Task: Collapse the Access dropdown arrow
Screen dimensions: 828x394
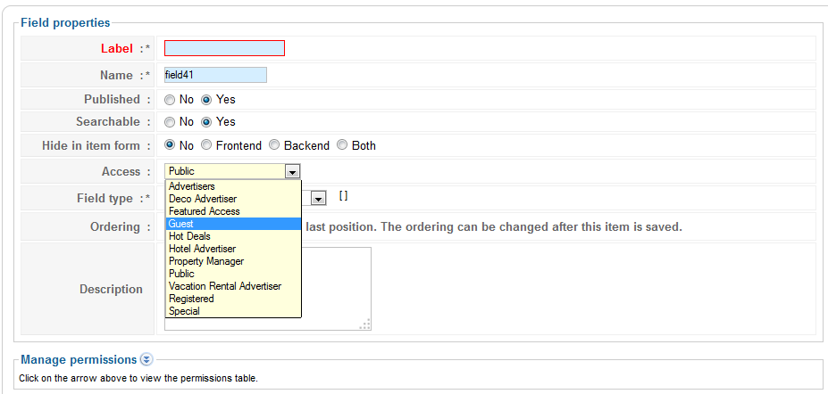Action: [x=293, y=171]
